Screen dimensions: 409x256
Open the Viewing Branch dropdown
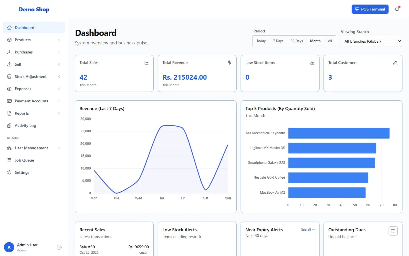tap(371, 41)
